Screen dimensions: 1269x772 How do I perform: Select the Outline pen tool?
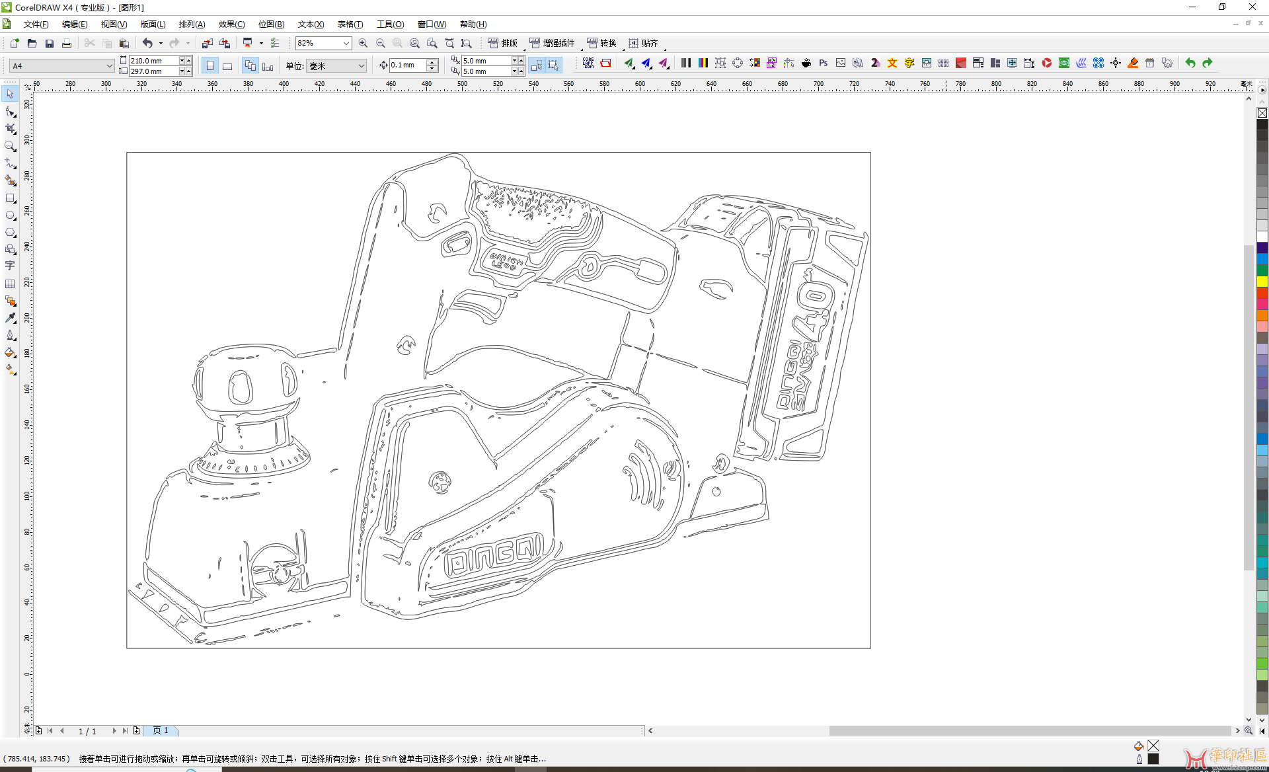click(x=10, y=335)
